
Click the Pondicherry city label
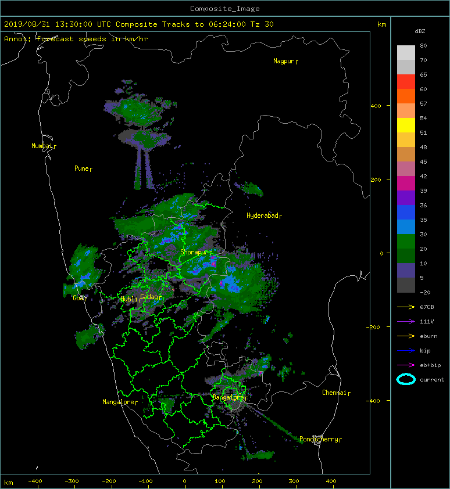click(320, 439)
